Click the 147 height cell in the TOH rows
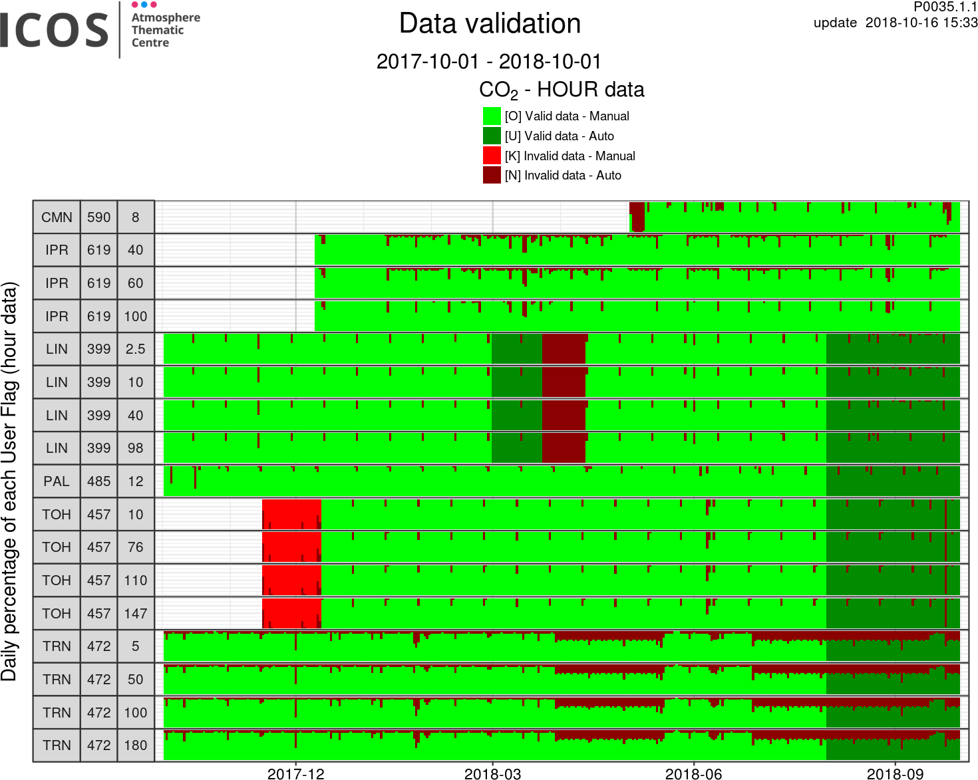The height and width of the screenshot is (780, 978). coord(136,613)
